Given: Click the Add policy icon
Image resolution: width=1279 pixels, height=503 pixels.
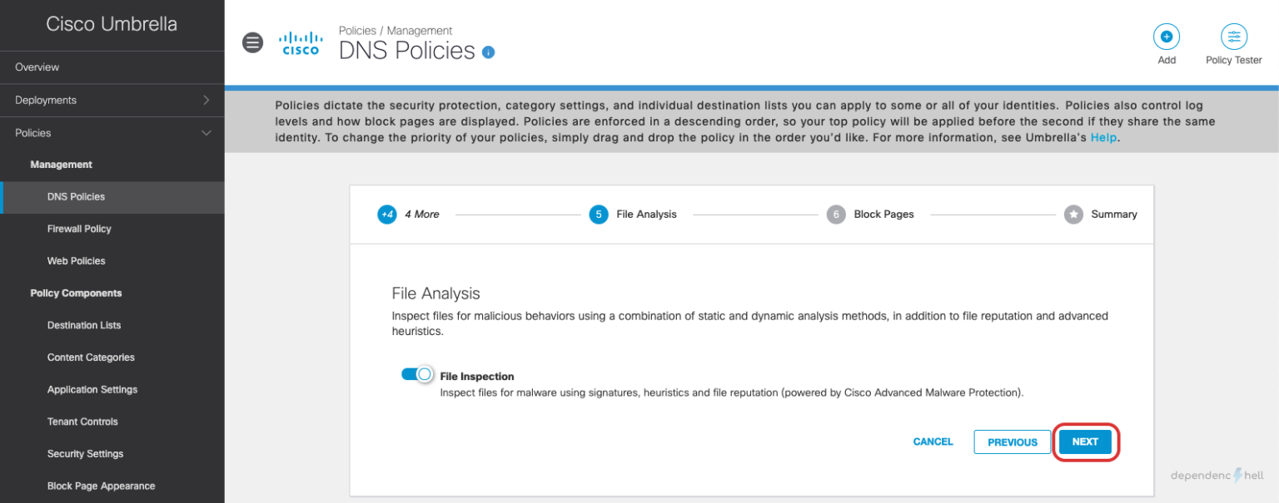Looking at the screenshot, I should pyautogui.click(x=1166, y=37).
